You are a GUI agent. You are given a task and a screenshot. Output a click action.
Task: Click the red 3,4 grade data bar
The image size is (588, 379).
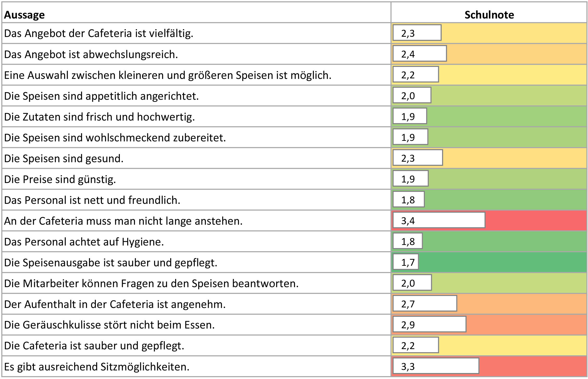(439, 220)
